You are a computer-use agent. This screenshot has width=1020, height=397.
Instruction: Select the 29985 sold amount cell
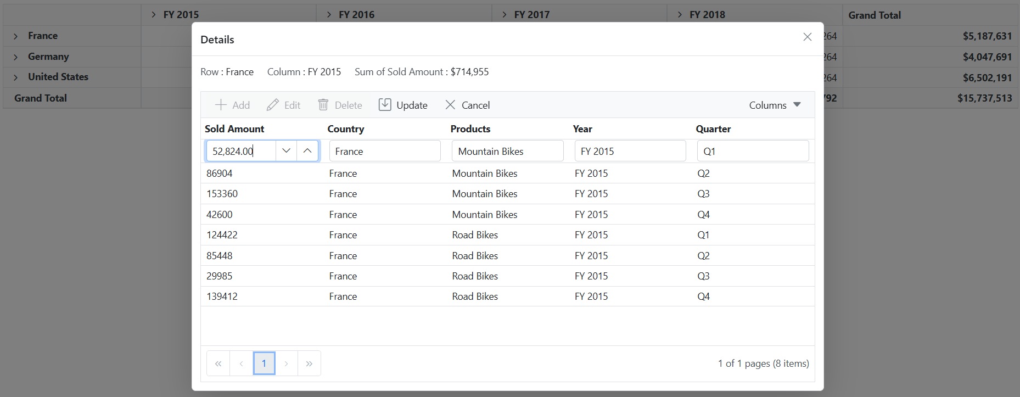click(262, 276)
